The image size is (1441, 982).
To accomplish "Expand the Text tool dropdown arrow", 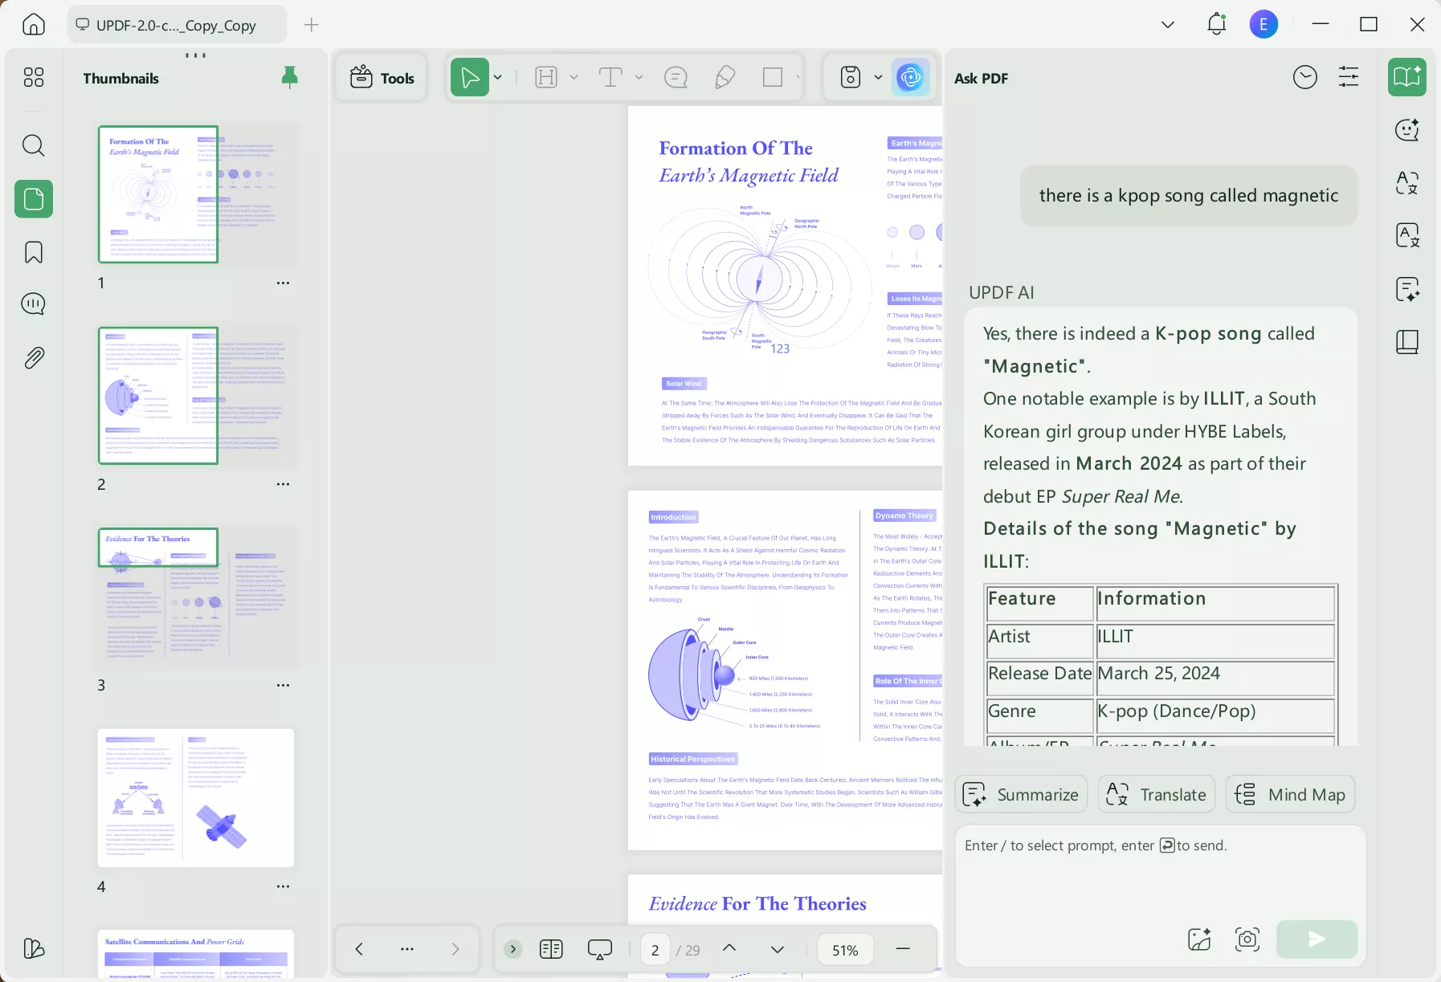I will point(639,77).
